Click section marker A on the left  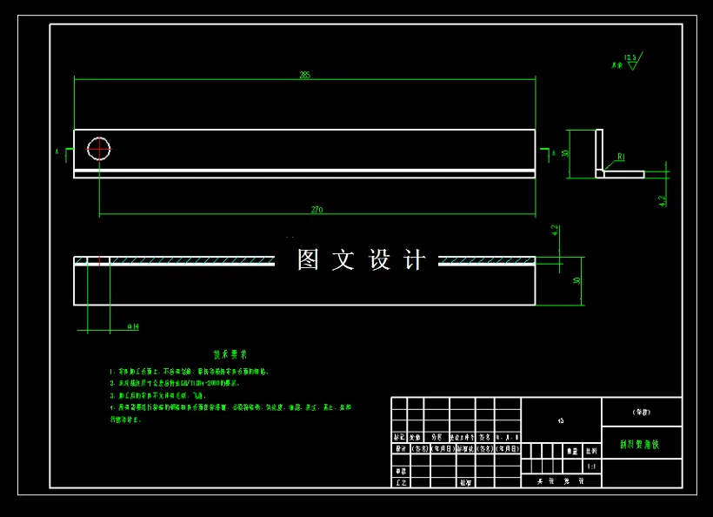coord(57,151)
